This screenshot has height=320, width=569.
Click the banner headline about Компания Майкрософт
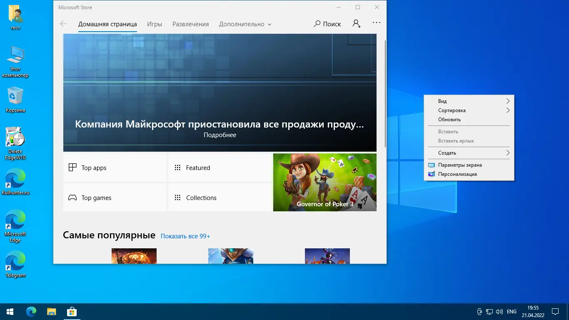coord(220,124)
